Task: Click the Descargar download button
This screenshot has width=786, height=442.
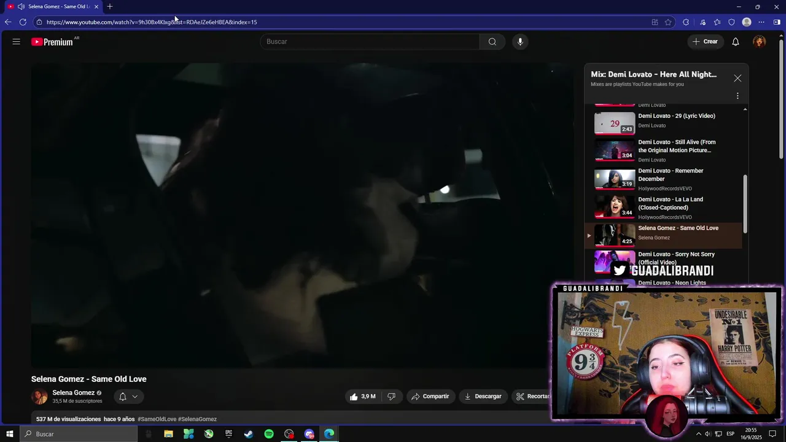Action: click(x=483, y=397)
